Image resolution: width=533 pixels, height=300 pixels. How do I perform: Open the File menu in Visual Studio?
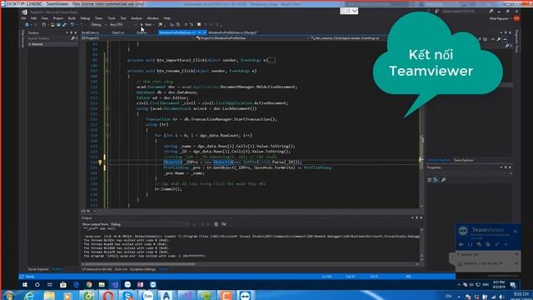pos(23,18)
